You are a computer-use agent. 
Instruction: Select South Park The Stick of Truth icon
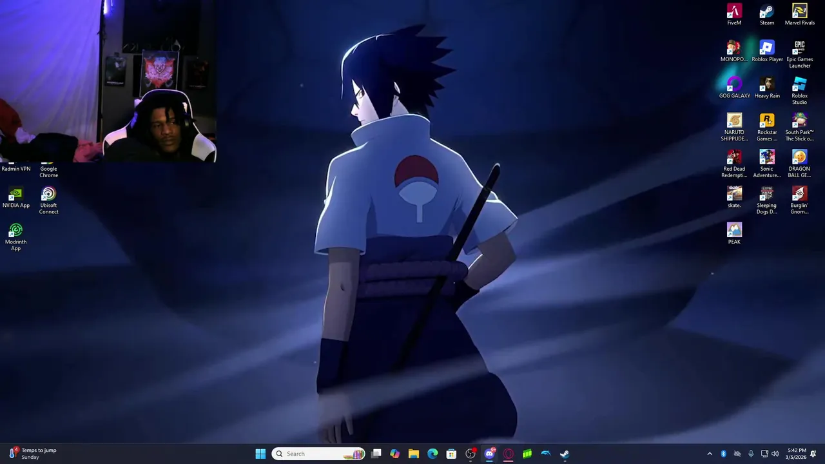tap(799, 128)
